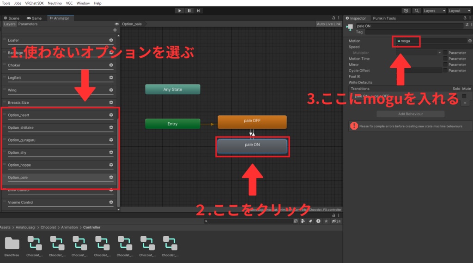The width and height of the screenshot is (473, 263).
Task: Enable the Mirror Parameter checkbox
Action: (x=445, y=65)
